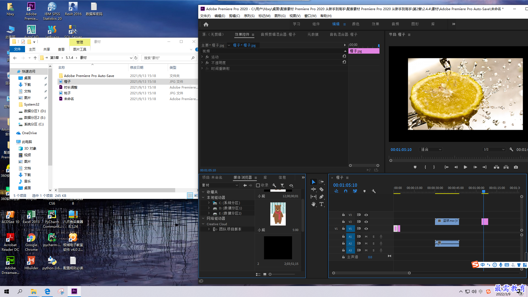Viewport: 528px width, 297px height.
Task: Expand the 运动 effect properties
Action: point(202,57)
